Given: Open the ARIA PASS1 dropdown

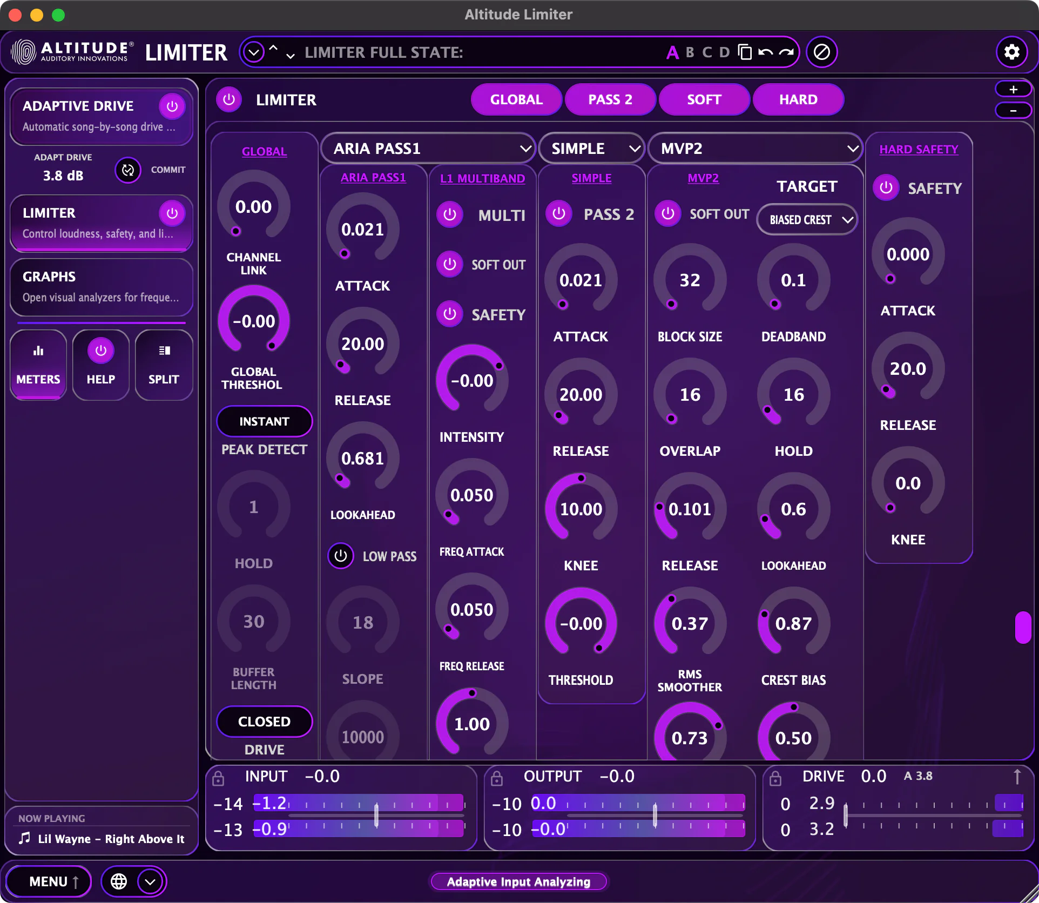Looking at the screenshot, I should pyautogui.click(x=428, y=149).
